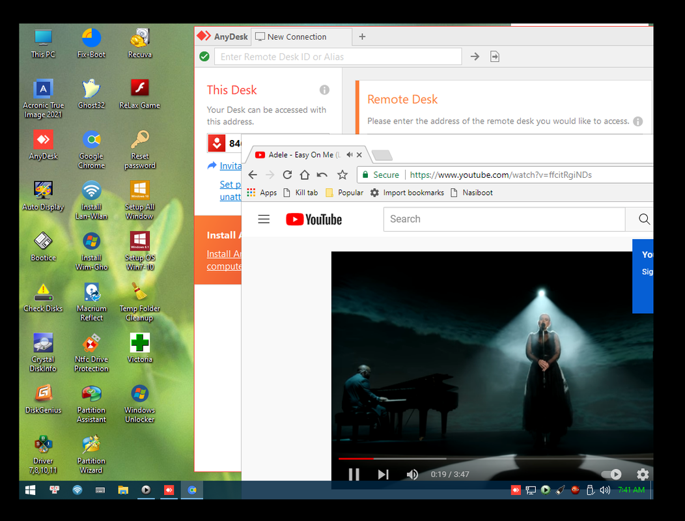
Task: Open a new Chrome tab
Action: coord(382,155)
